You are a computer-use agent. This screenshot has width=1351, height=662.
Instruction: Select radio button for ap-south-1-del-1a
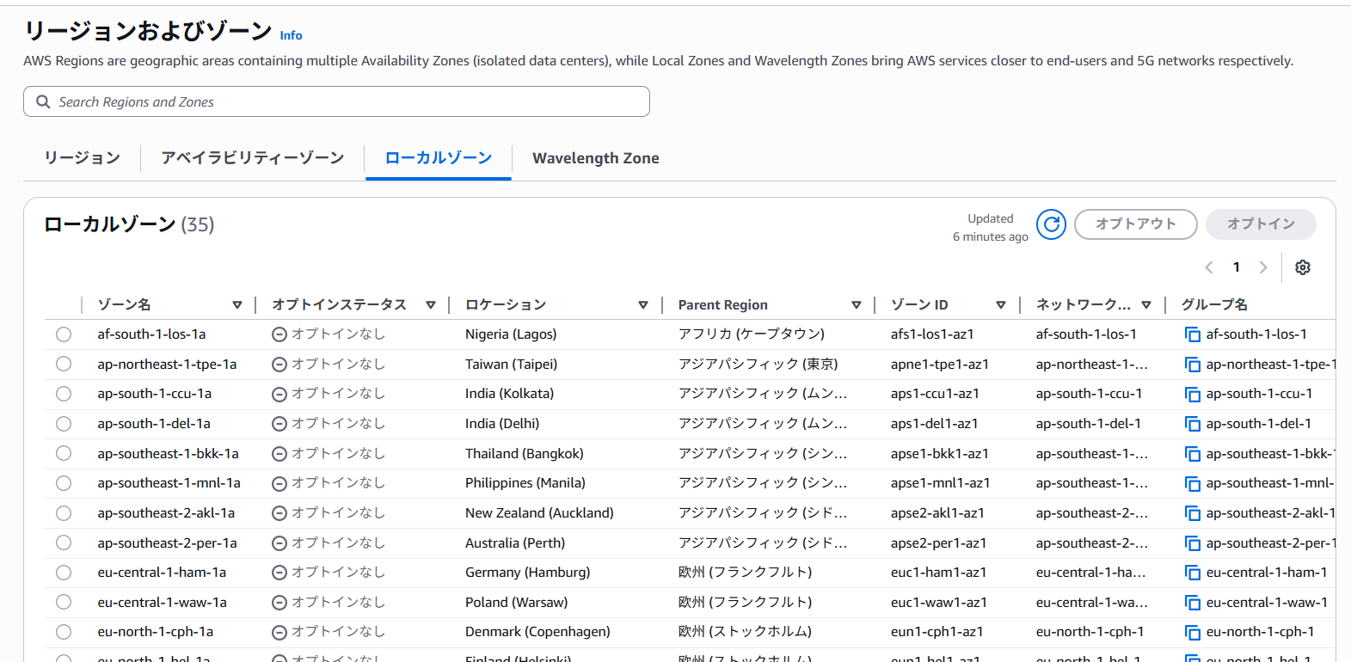(64, 424)
